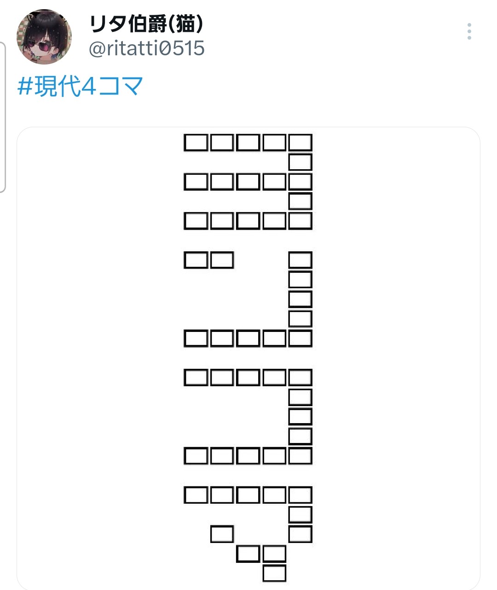Open the three-dot more options menu
This screenshot has height=590, width=497.
click(469, 31)
